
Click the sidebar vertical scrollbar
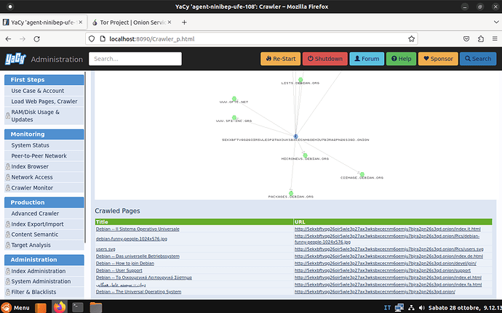click(85, 157)
